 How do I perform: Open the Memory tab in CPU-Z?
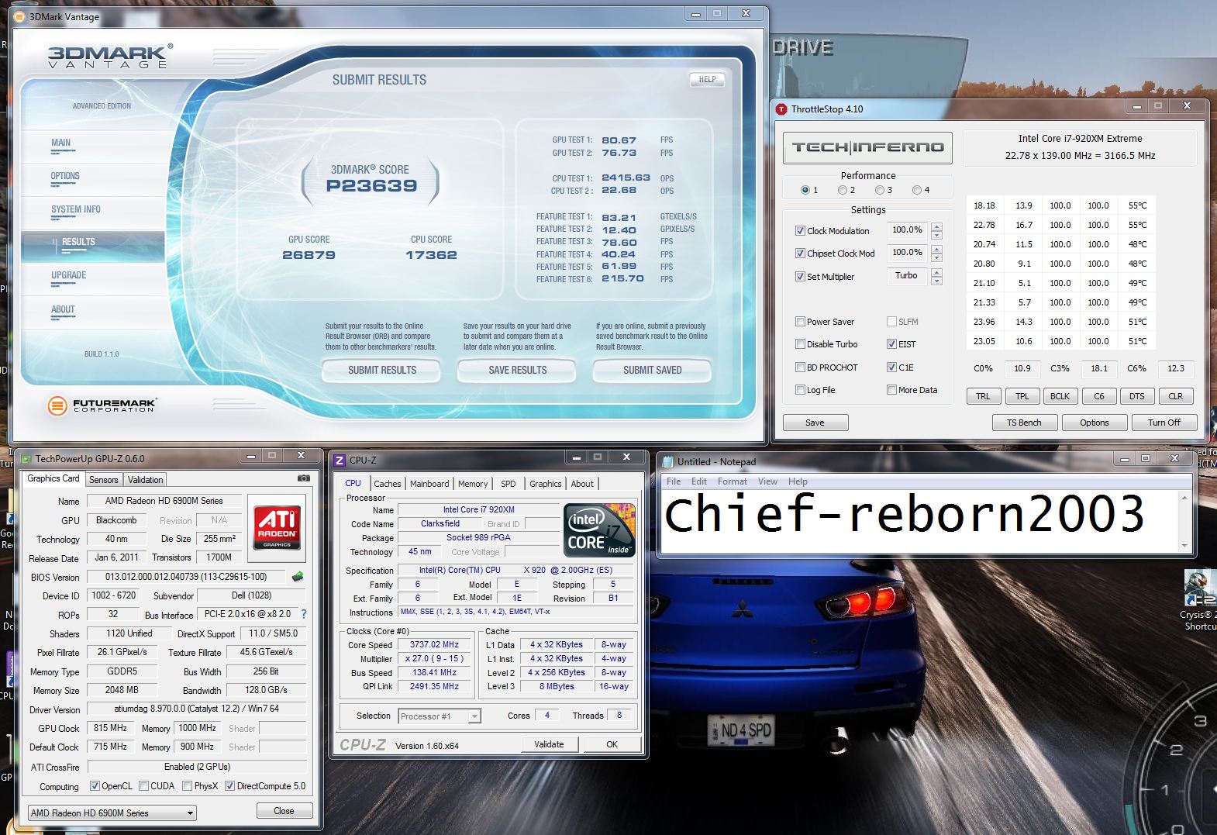(x=473, y=484)
